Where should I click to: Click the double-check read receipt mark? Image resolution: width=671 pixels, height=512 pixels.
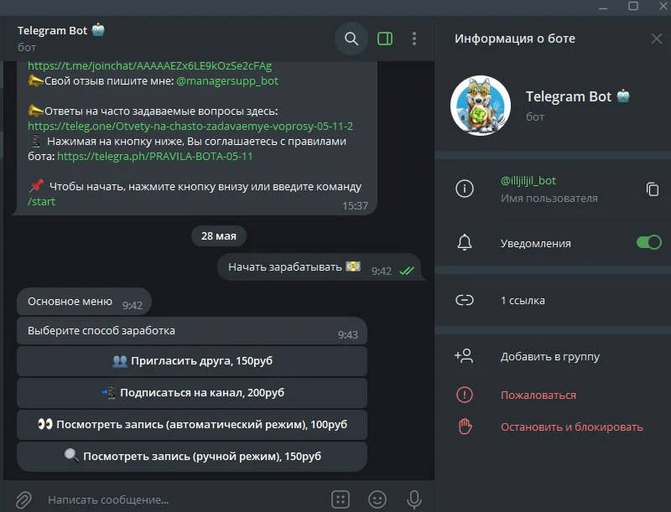pyautogui.click(x=407, y=271)
